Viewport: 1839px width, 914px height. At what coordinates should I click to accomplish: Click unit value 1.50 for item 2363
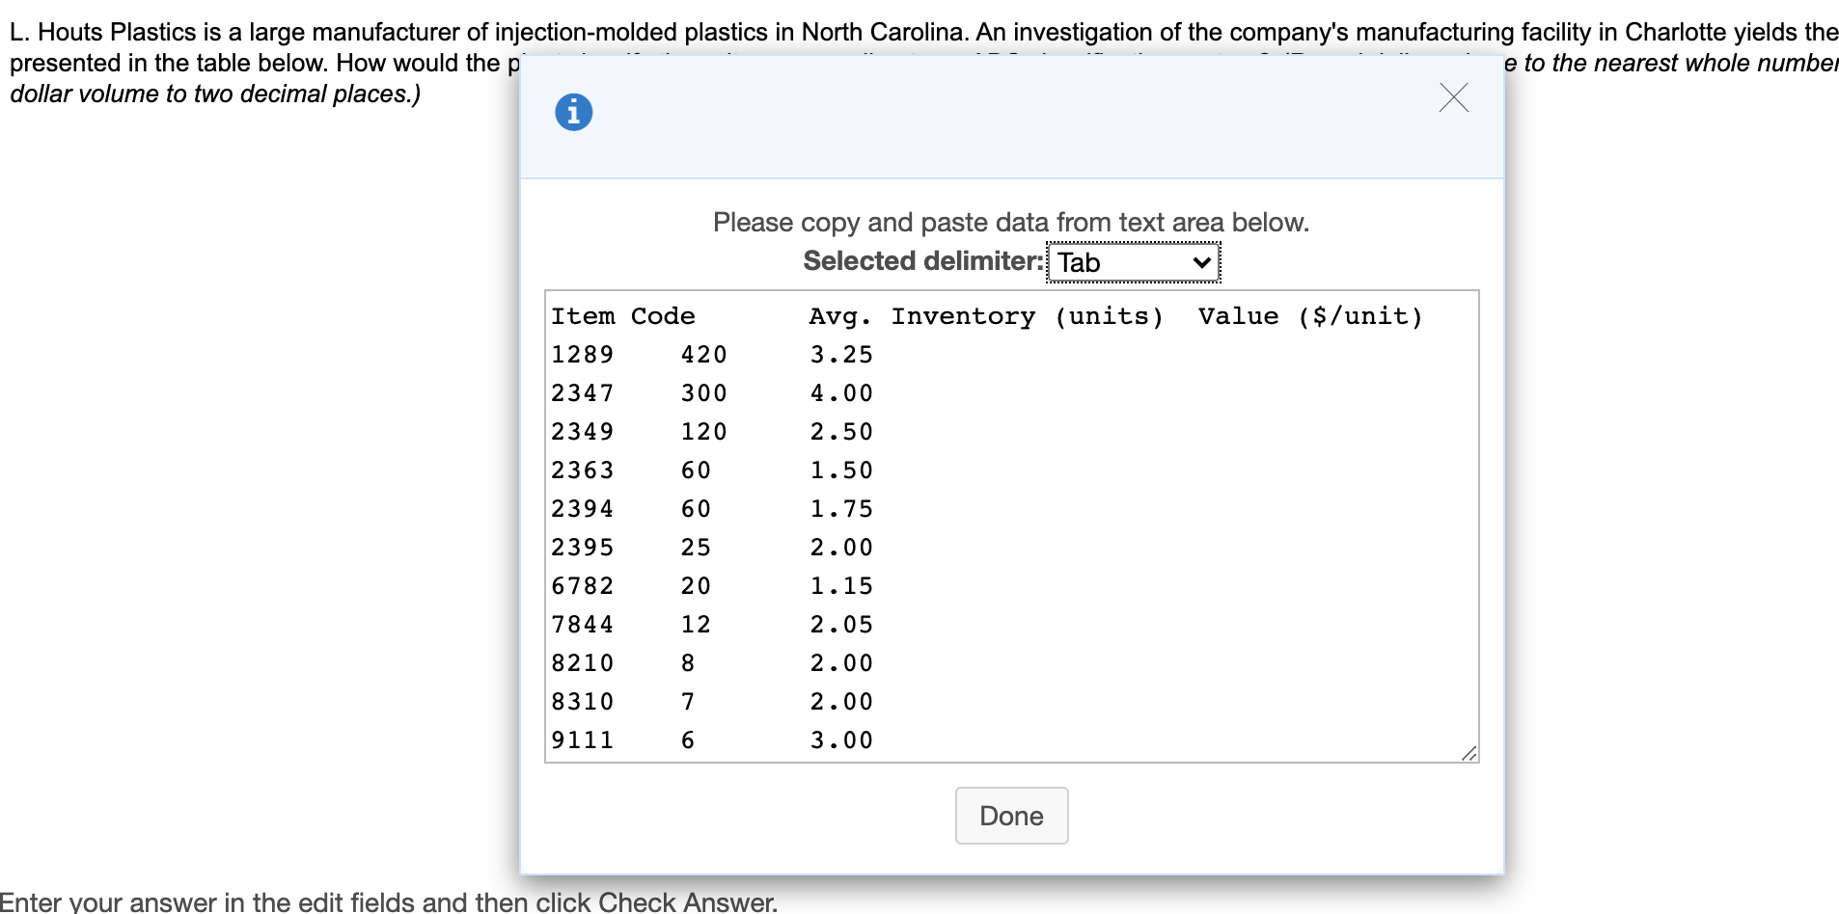(x=841, y=470)
